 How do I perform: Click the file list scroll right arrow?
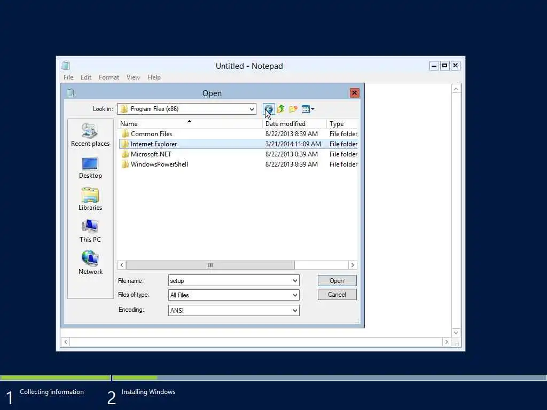click(x=353, y=265)
